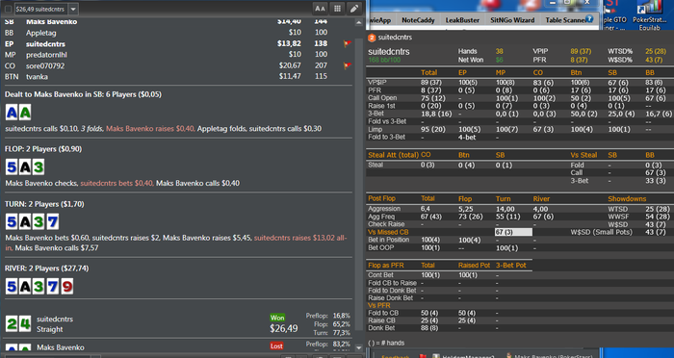
Task: Select player suitedcntrs in EP row
Action: pos(45,44)
